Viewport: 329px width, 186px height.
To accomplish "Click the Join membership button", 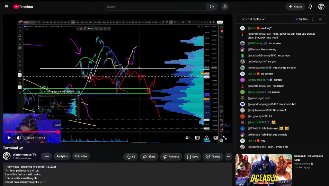I will point(46,156).
